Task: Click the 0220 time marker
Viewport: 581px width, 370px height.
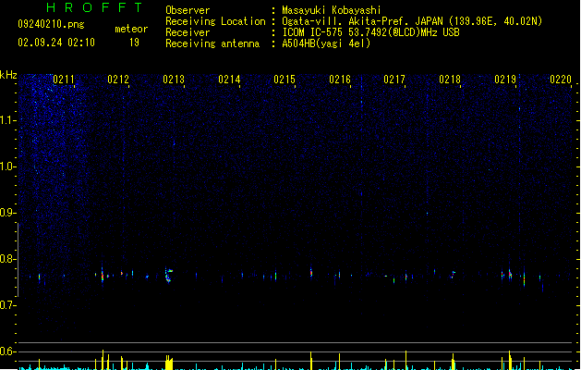Action: click(561, 80)
